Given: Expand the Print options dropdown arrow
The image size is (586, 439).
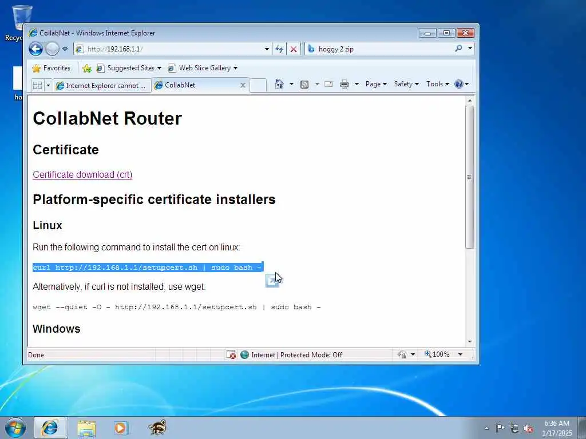Looking at the screenshot, I should click(x=357, y=84).
